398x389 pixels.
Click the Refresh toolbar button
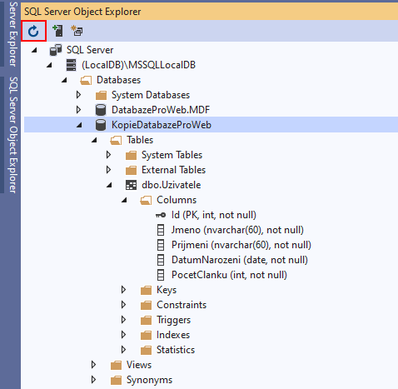tap(33, 31)
